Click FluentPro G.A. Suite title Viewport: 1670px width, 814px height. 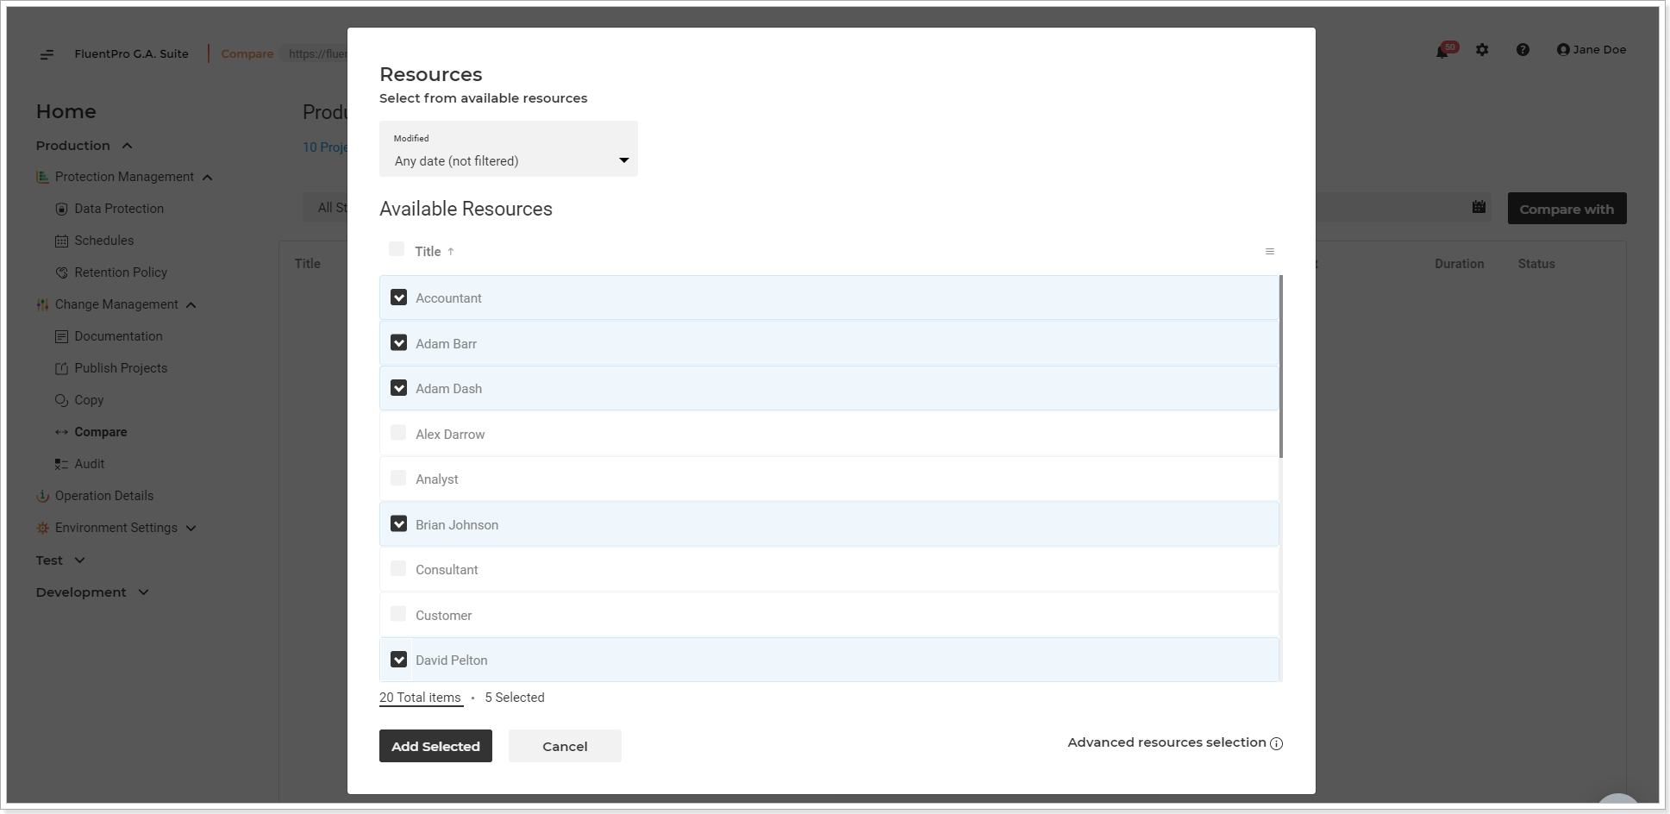131,53
